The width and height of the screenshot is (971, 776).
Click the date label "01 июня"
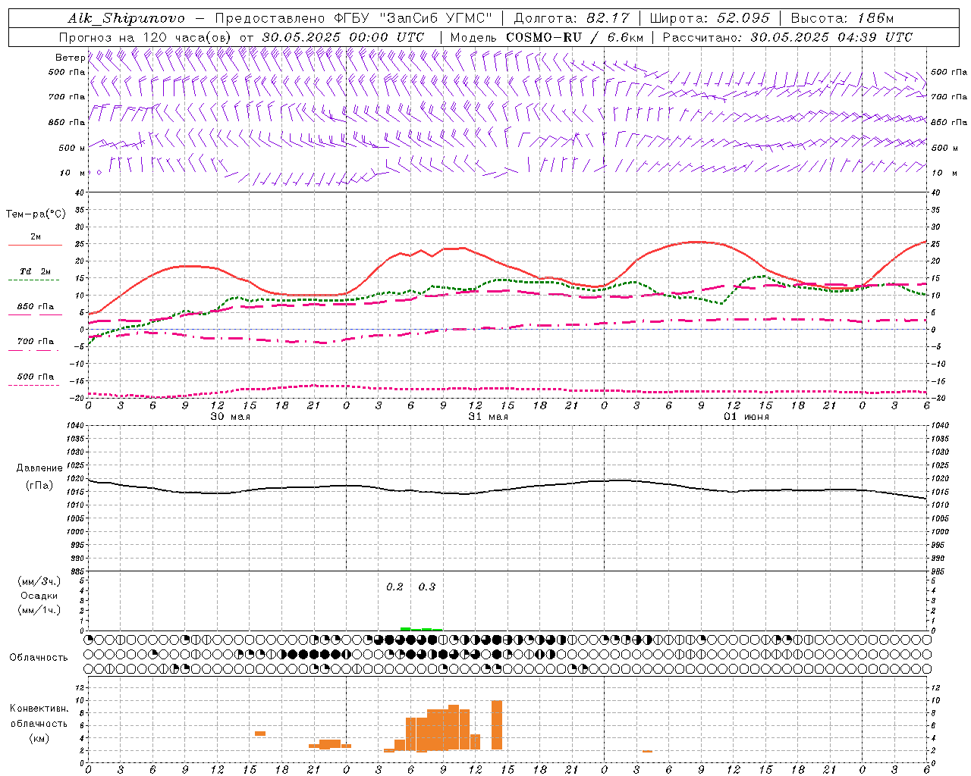746,417
